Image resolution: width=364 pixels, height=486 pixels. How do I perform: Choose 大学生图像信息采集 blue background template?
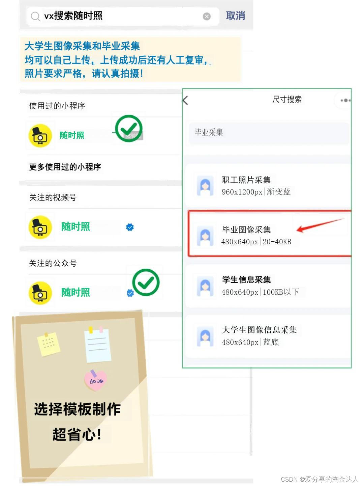coord(268,336)
